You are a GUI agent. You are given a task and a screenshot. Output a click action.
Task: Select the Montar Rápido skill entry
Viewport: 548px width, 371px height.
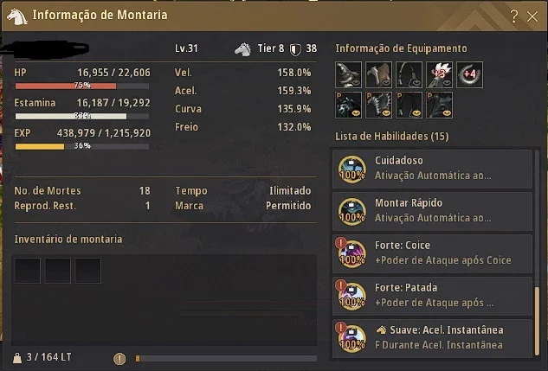point(432,211)
